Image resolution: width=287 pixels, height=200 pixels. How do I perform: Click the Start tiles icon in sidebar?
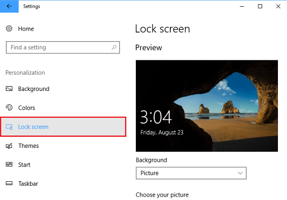click(x=9, y=165)
